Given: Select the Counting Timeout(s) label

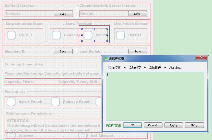Looking at the screenshot, I should (24, 64).
